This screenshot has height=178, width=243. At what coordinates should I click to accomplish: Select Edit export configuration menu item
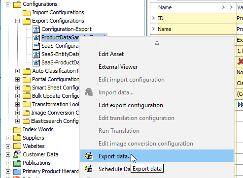tap(131, 105)
